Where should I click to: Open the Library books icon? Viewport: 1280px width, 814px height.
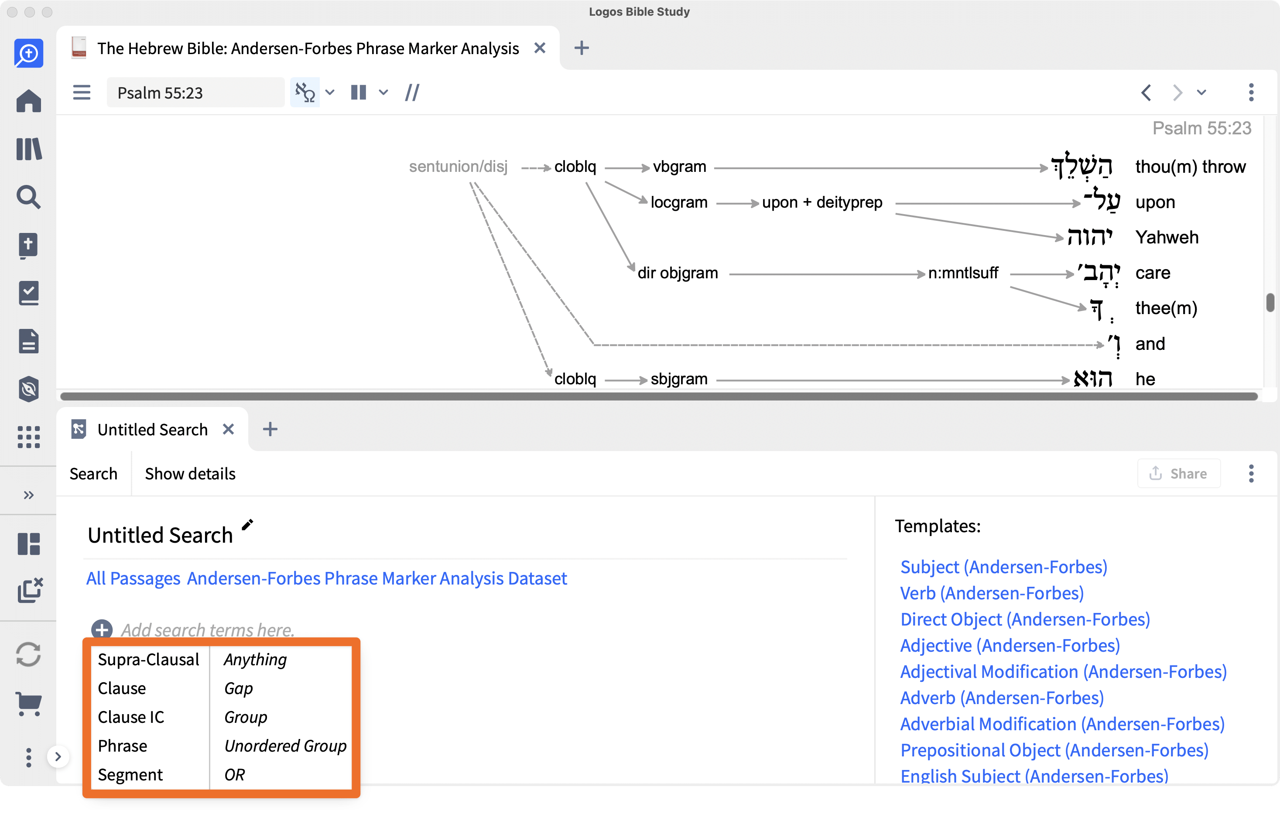[29, 149]
